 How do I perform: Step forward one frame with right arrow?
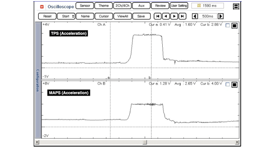click(174, 16)
